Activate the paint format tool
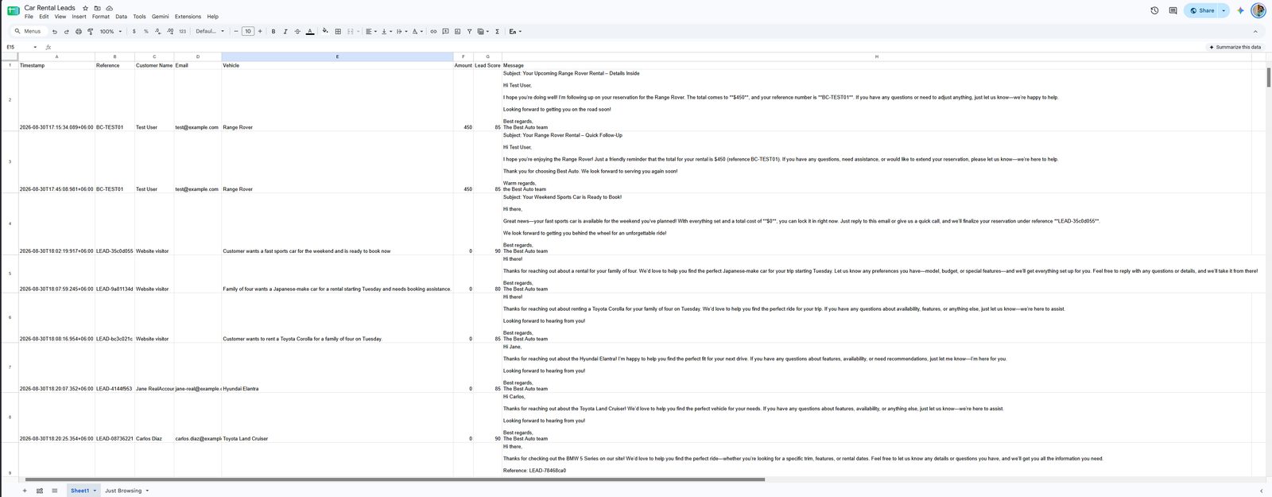The width and height of the screenshot is (1272, 497). pyautogui.click(x=90, y=32)
